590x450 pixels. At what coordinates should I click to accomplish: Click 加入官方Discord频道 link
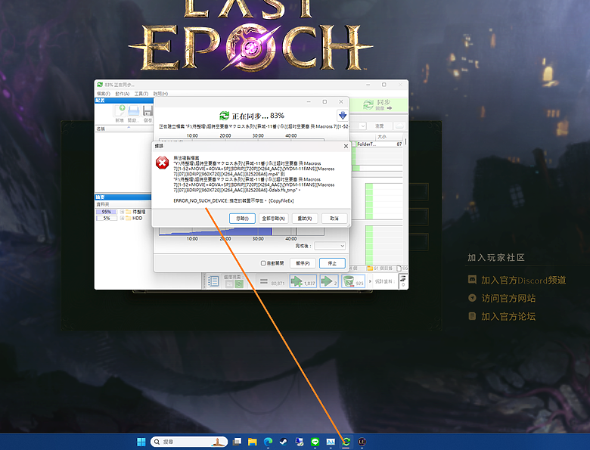pyautogui.click(x=523, y=281)
